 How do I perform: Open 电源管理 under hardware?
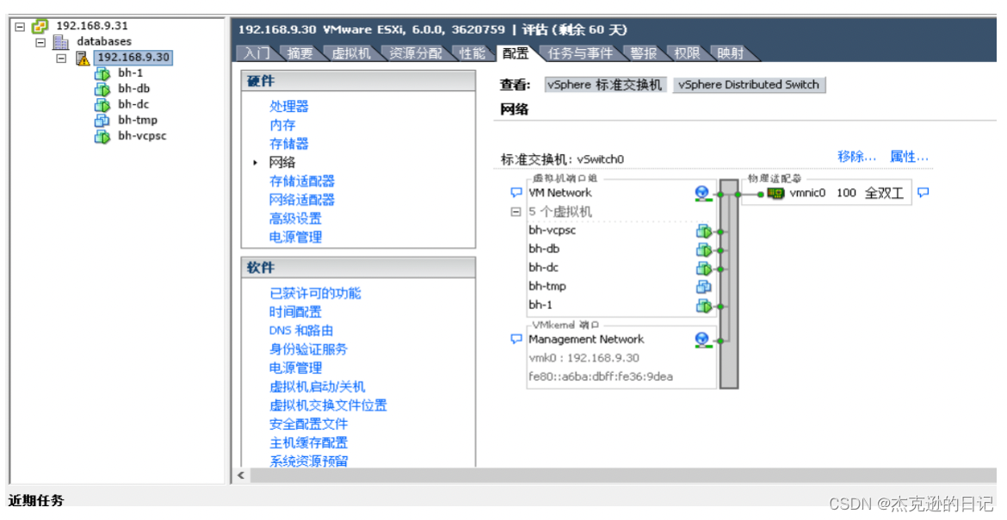point(295,237)
